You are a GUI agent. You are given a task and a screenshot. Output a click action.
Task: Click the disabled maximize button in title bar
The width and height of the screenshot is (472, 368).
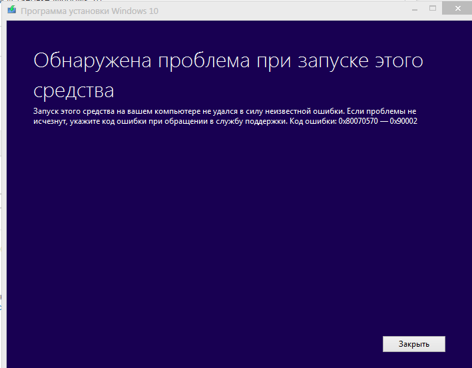pos(433,9)
